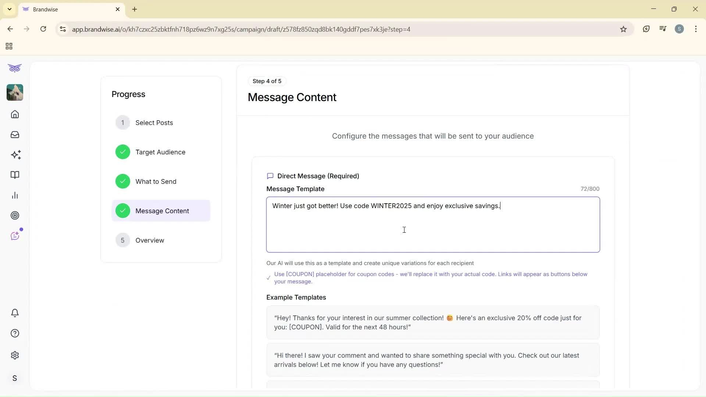
Task: Go to Overview step 5
Action: click(149, 240)
